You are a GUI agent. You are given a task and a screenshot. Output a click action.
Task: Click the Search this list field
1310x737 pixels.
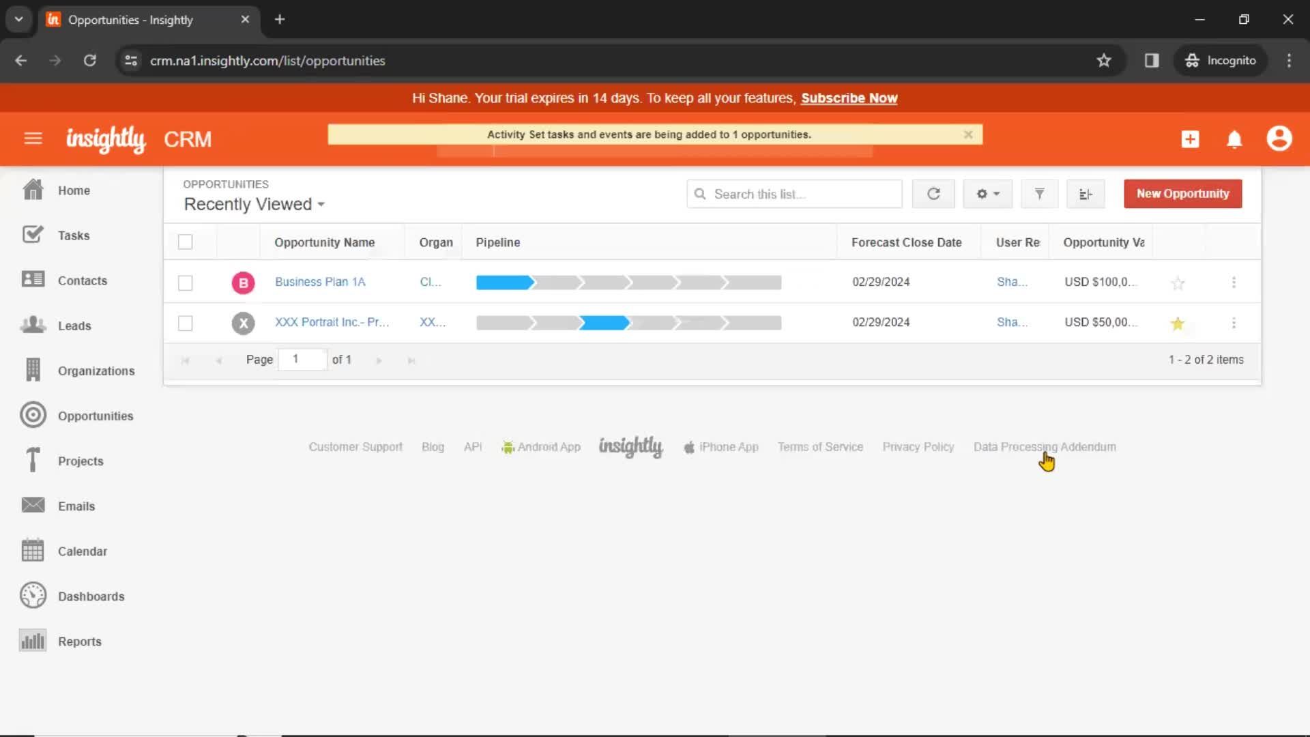794,194
